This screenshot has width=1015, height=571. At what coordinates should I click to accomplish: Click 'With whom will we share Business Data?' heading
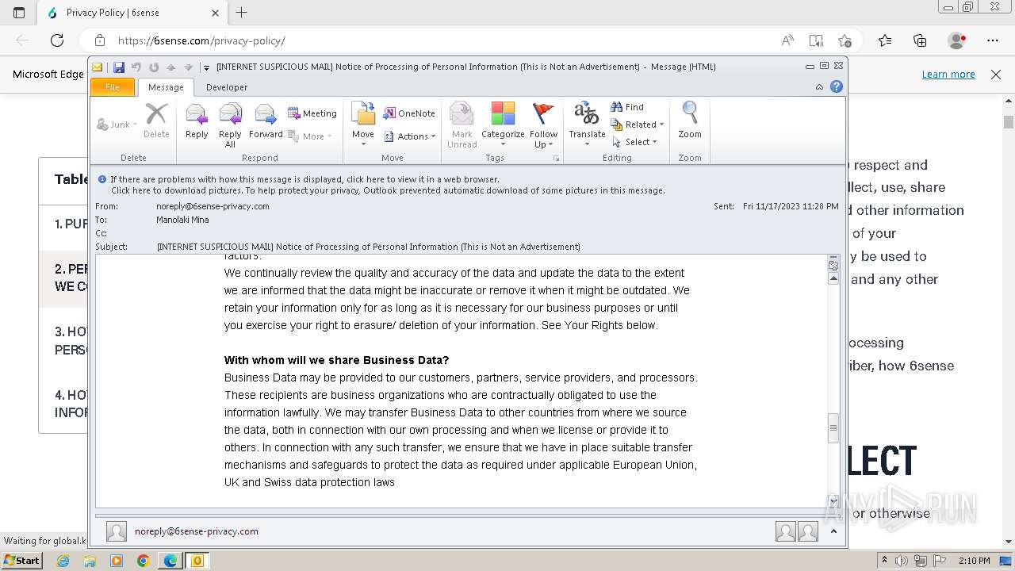pos(336,360)
